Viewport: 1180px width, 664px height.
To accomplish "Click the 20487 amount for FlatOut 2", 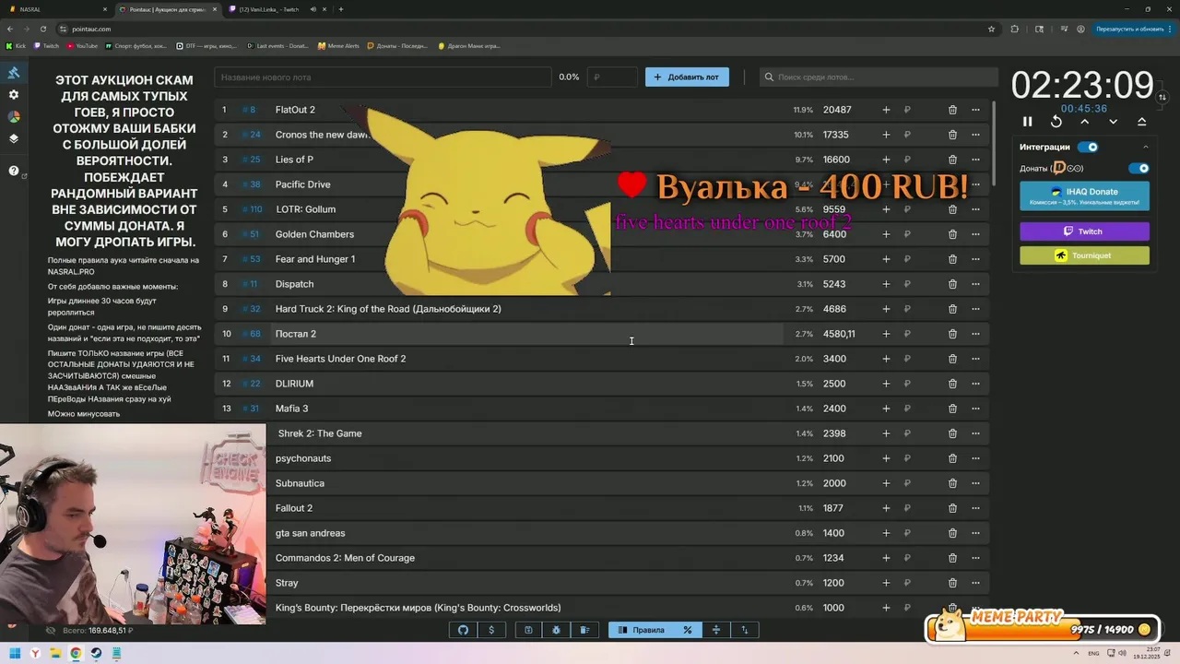I will click(837, 110).
